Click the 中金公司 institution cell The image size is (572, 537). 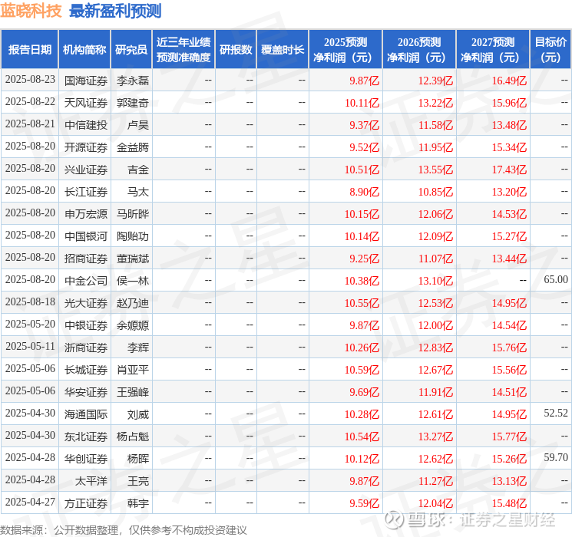click(86, 281)
